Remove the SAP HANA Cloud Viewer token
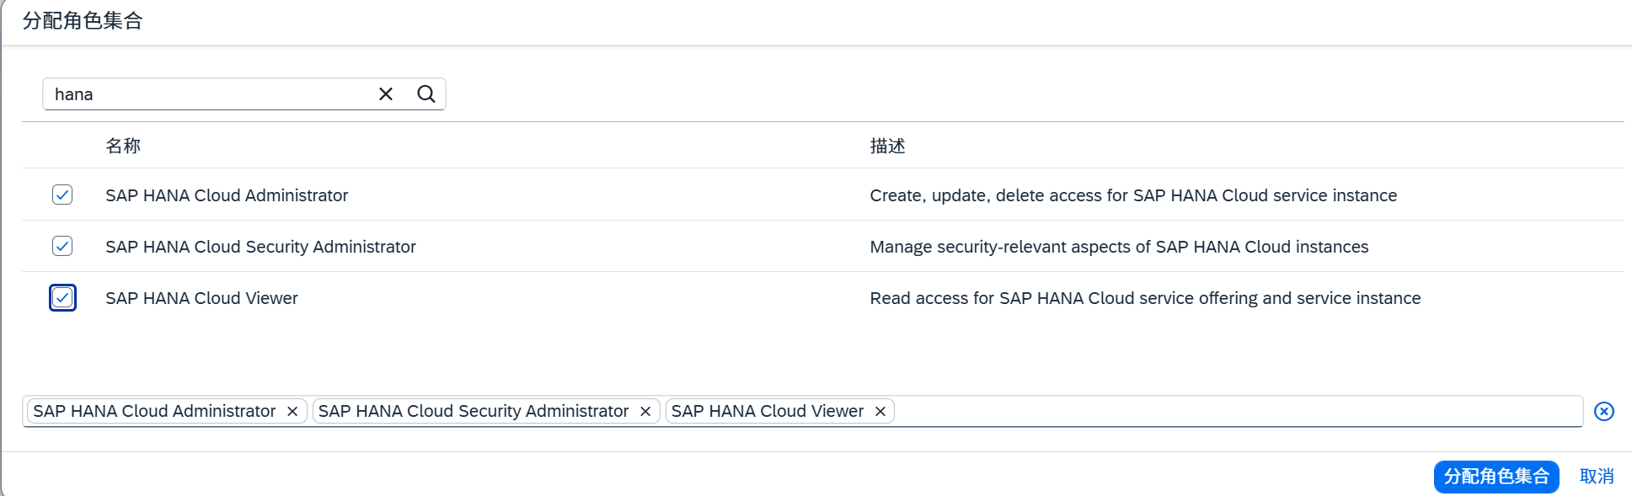This screenshot has height=496, width=1632. pos(880,411)
